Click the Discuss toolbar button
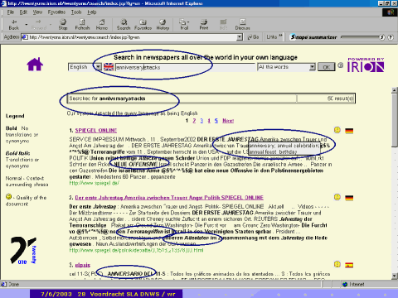Screen dimensions: 398x298 pos(242,25)
